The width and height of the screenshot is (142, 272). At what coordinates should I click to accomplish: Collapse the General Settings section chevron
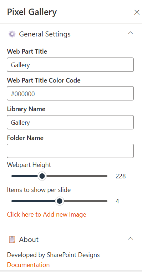130,33
